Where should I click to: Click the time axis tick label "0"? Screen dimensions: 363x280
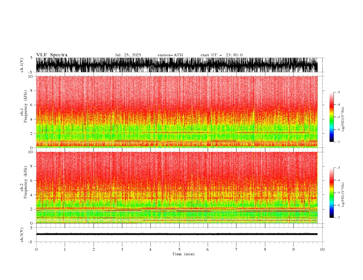[36, 249]
